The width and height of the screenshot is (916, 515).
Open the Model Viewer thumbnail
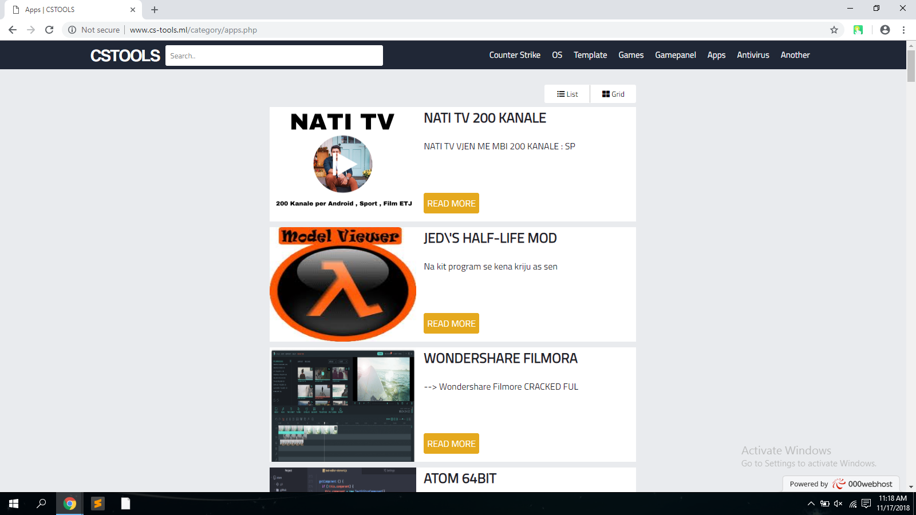click(x=343, y=284)
